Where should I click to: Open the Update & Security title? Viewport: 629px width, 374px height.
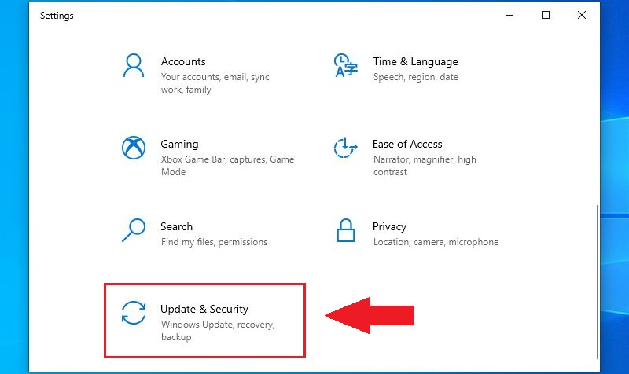(204, 309)
